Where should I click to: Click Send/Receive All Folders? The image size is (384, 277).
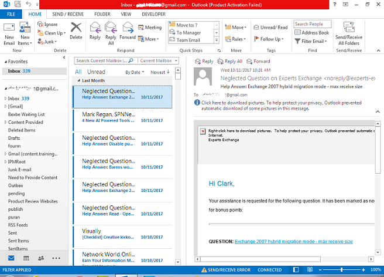click(x=349, y=34)
